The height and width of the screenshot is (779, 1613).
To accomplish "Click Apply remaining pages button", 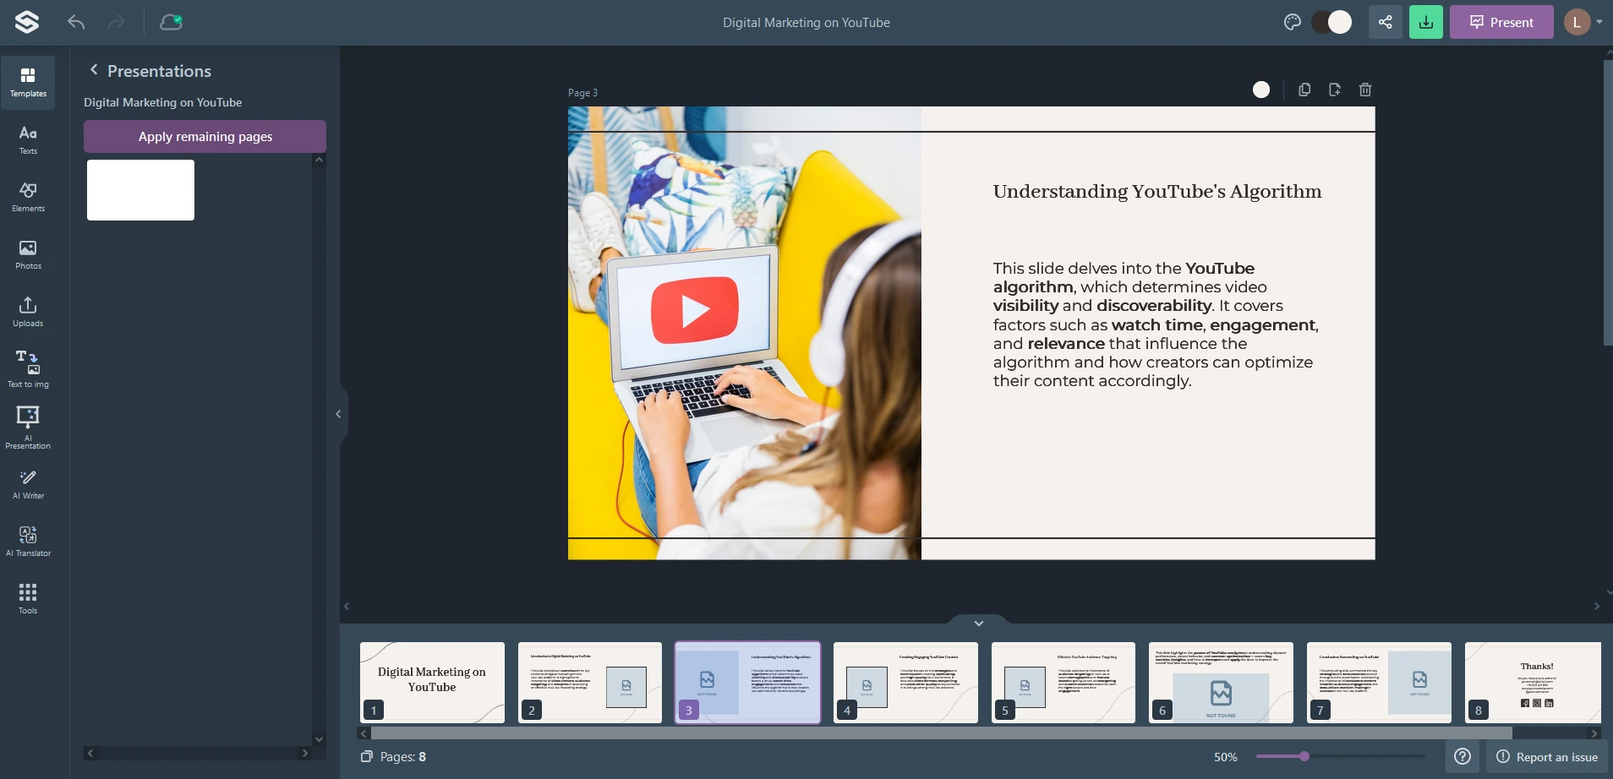I will (x=205, y=136).
